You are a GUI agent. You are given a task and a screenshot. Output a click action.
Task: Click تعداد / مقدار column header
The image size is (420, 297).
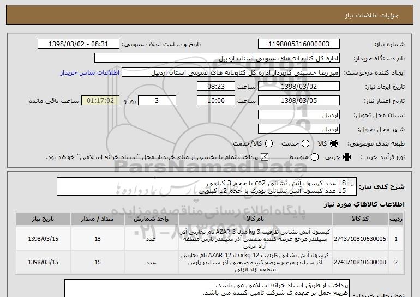[x=98, y=219]
